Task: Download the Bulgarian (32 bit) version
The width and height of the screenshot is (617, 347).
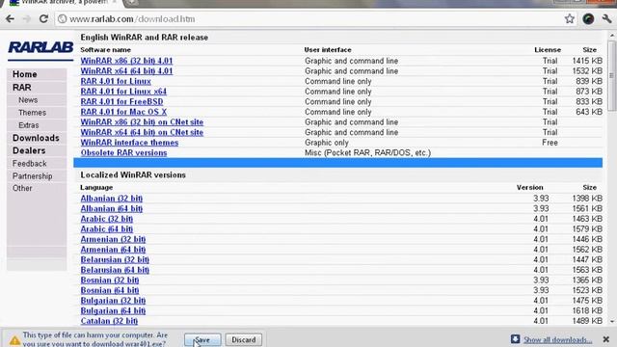Action: [113, 301]
